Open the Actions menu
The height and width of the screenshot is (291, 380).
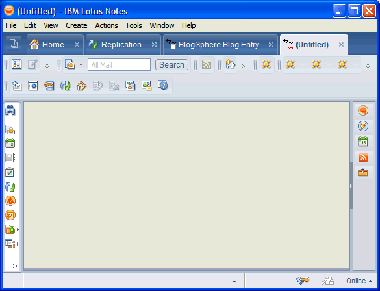(x=107, y=25)
